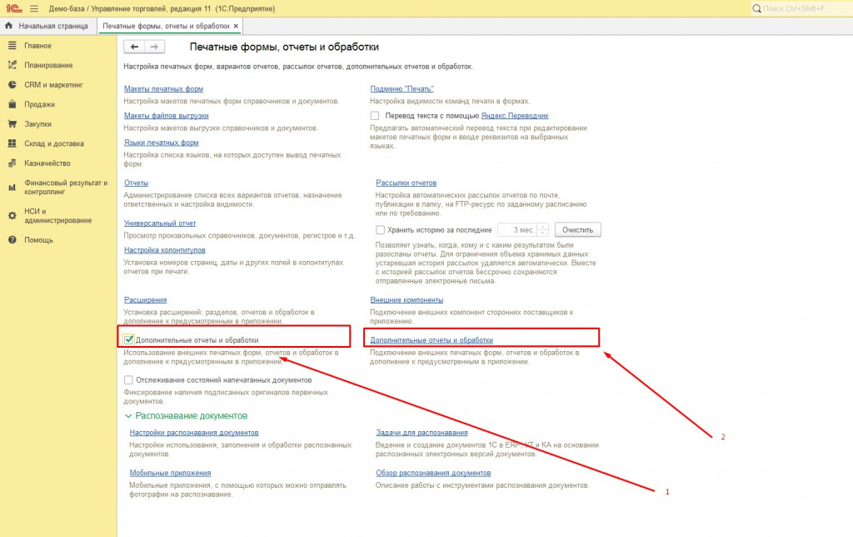Open the Помощь section

click(x=38, y=239)
